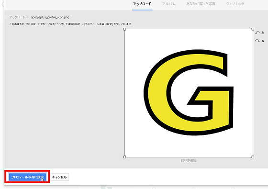Screen dimensions: 268x189
Task: Click the top-right crop handle
Action: point(253,29)
